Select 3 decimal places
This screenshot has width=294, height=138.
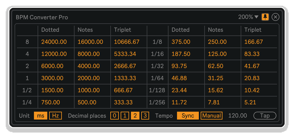pyautogui.click(x=145, y=116)
